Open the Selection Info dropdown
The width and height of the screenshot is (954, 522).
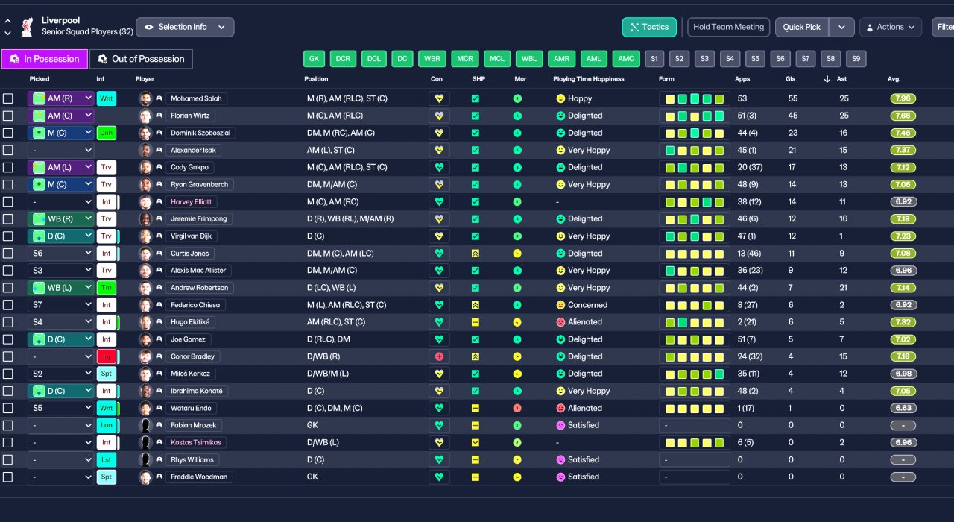pos(185,27)
